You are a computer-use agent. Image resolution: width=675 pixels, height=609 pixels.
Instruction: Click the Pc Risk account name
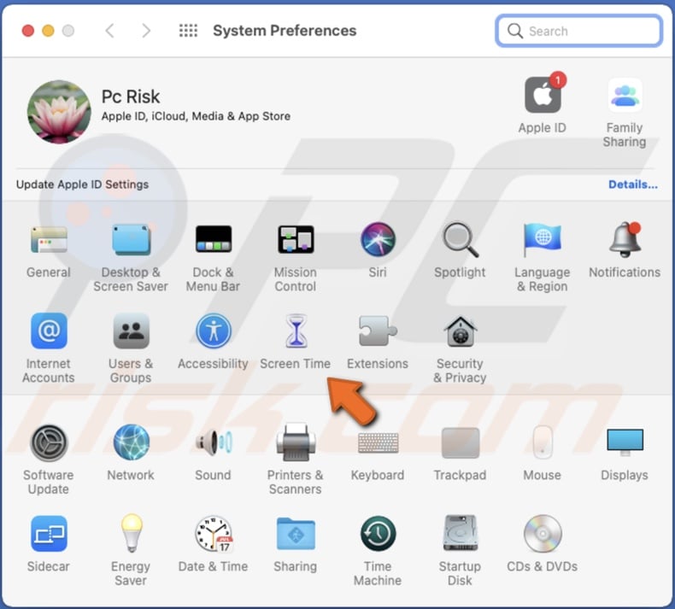131,97
